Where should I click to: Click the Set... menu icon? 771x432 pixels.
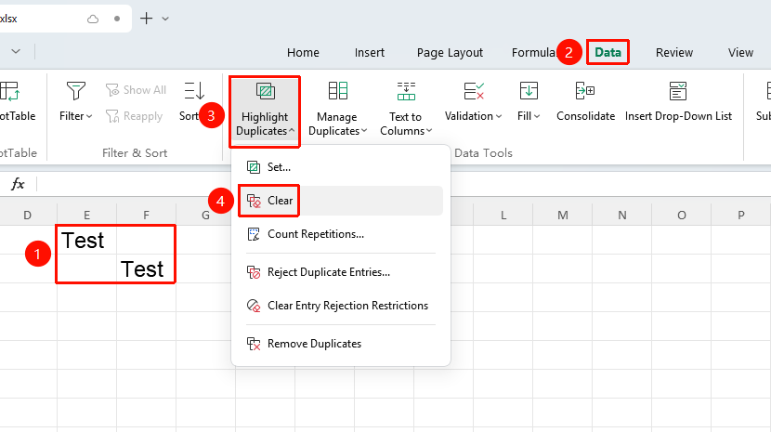(254, 167)
